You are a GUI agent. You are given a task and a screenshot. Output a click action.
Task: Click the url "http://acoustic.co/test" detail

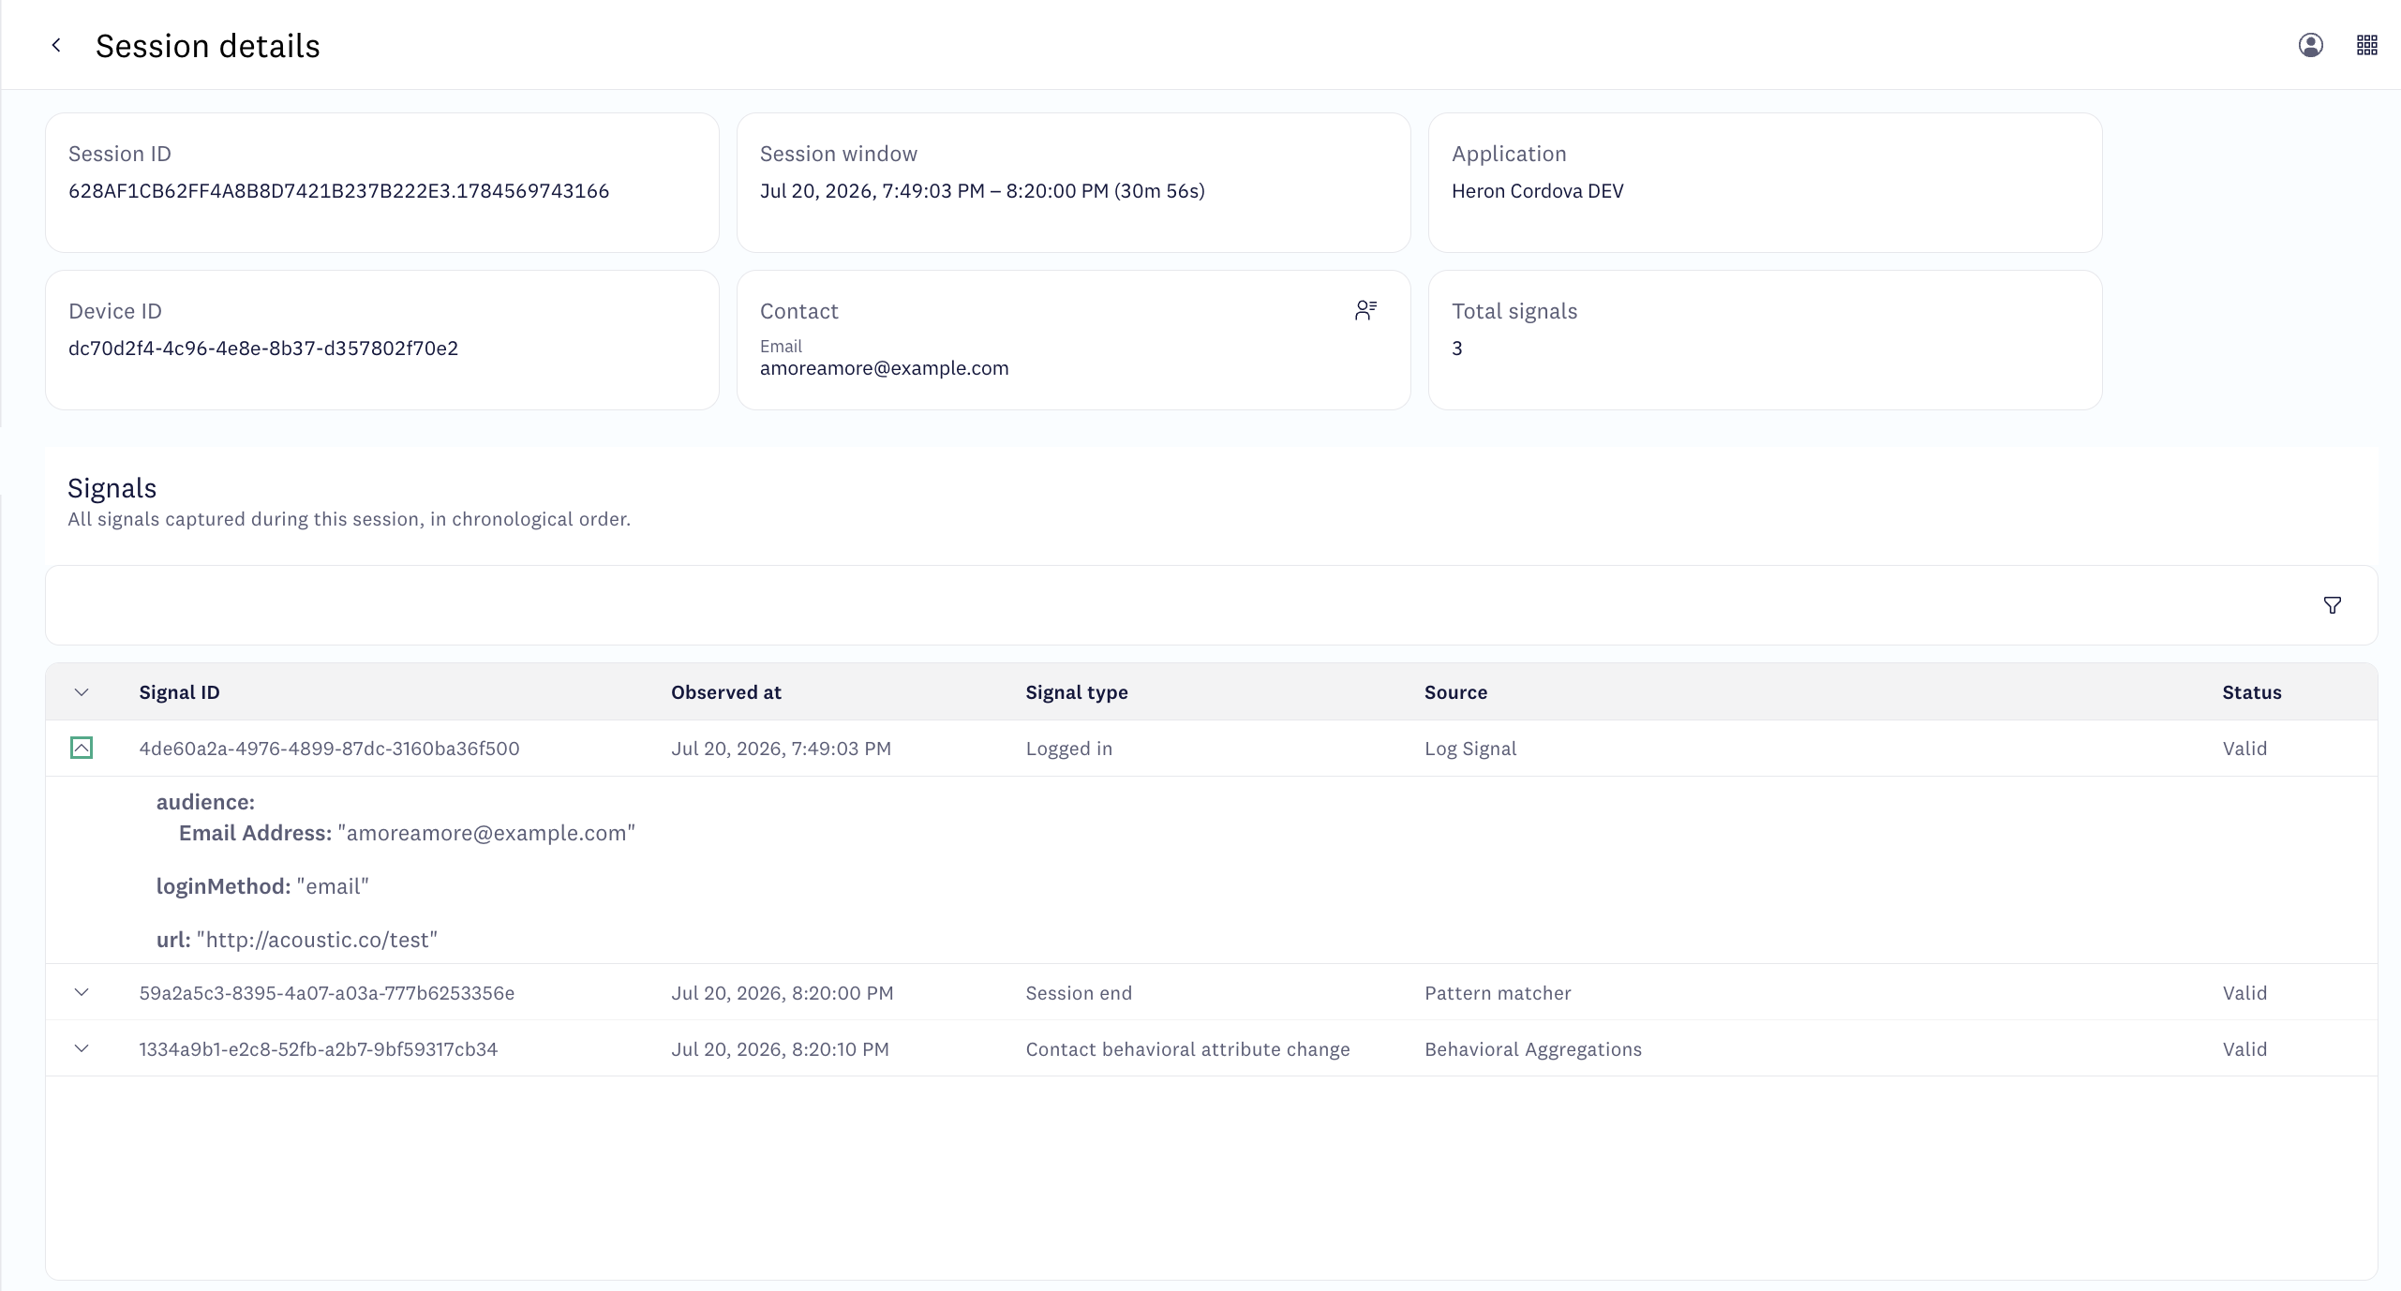click(x=297, y=940)
